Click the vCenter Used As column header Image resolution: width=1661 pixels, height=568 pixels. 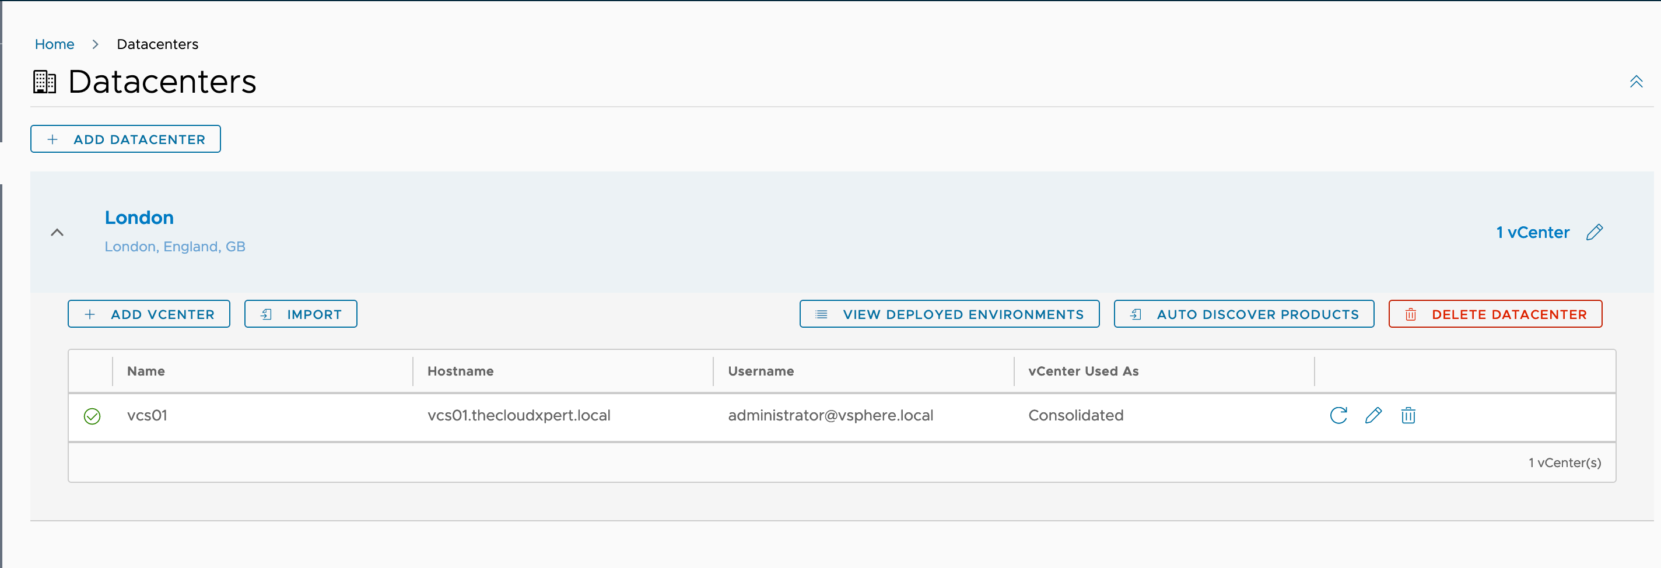(1082, 371)
